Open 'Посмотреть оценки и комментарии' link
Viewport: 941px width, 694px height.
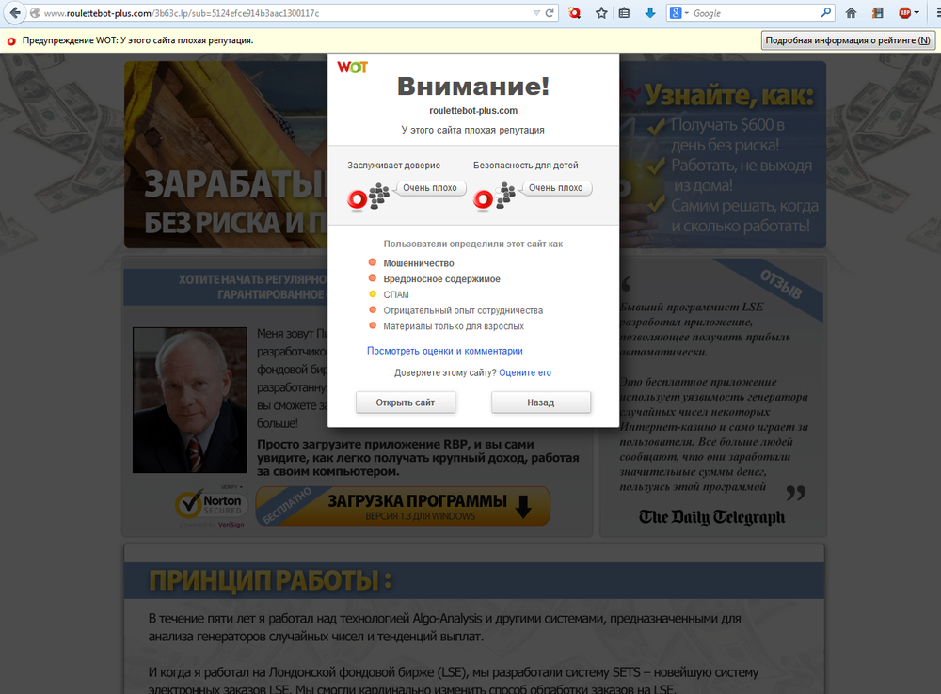444,351
